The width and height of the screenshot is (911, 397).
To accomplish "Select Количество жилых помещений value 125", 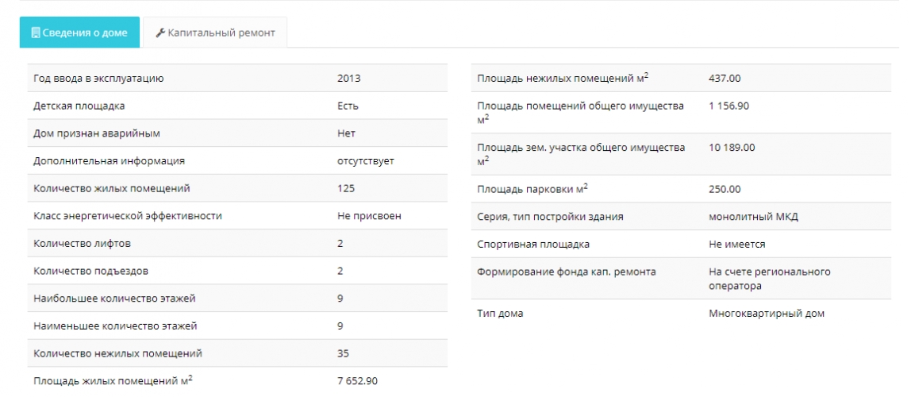I will point(346,188).
